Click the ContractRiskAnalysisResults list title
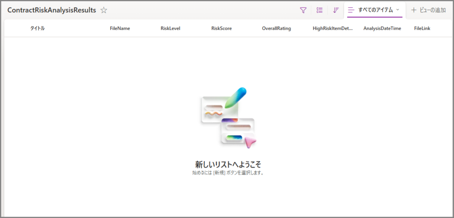 (x=51, y=10)
